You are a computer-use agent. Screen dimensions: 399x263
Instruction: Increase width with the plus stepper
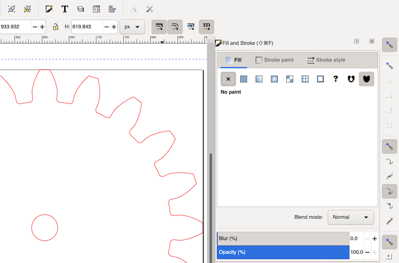click(42, 27)
